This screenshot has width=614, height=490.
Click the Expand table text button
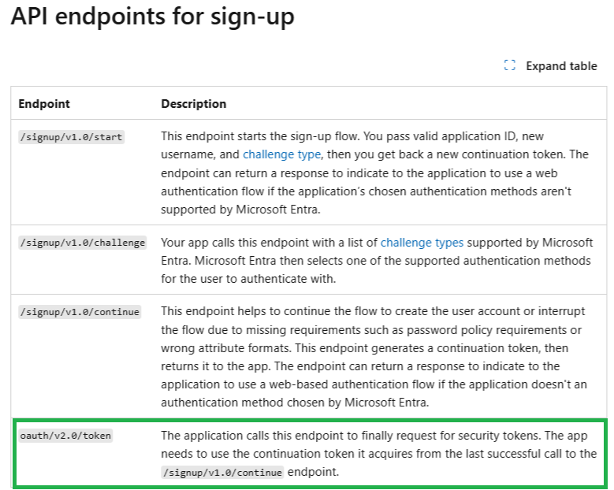[x=561, y=66]
